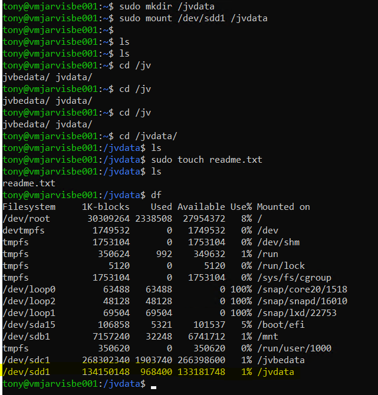The width and height of the screenshot is (378, 395).
Task: Click the '/dev/loop0' filesystem name
Action: click(29, 289)
